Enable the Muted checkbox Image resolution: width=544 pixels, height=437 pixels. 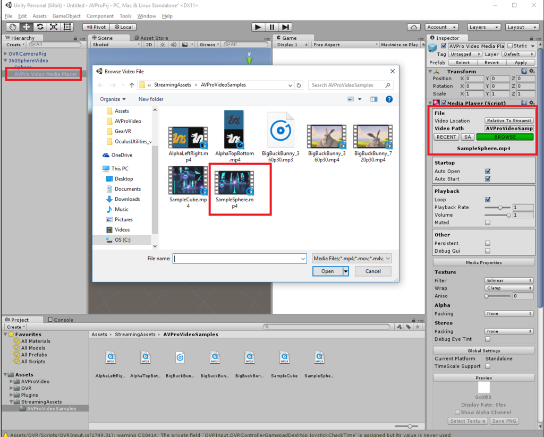click(488, 222)
